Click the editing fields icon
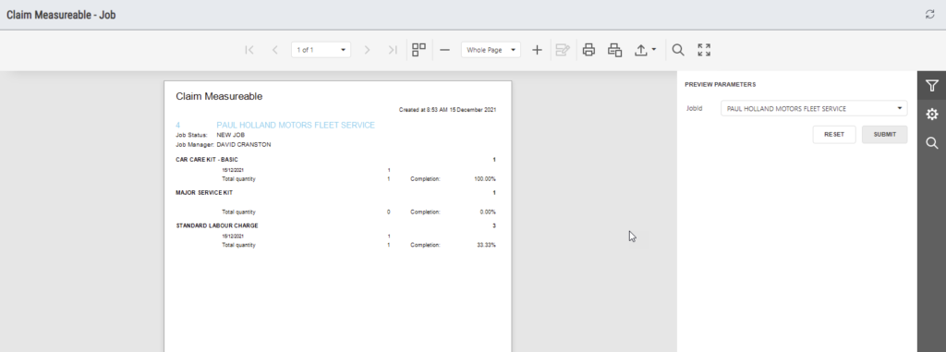Screen dimensions: 946x352 click(x=563, y=50)
